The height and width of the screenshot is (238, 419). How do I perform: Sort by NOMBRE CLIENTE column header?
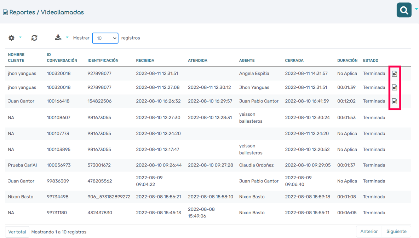[16, 57]
